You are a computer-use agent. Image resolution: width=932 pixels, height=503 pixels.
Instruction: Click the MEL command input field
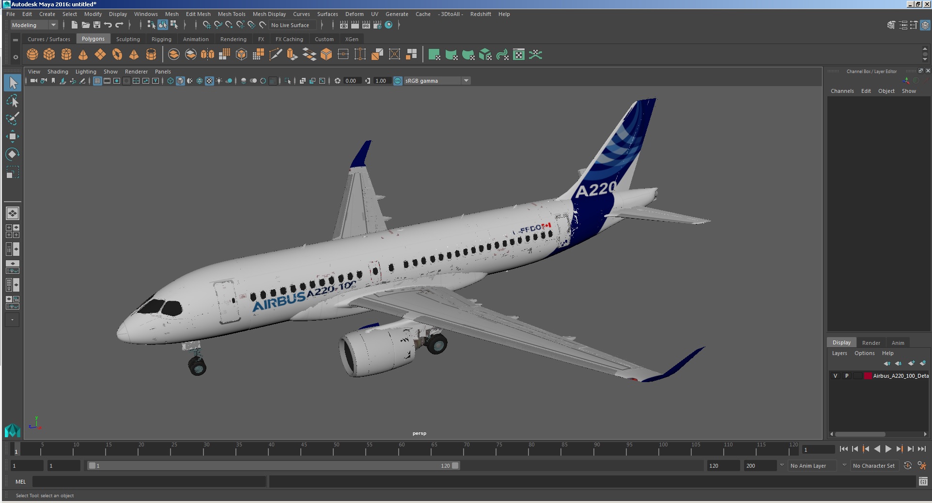(149, 482)
